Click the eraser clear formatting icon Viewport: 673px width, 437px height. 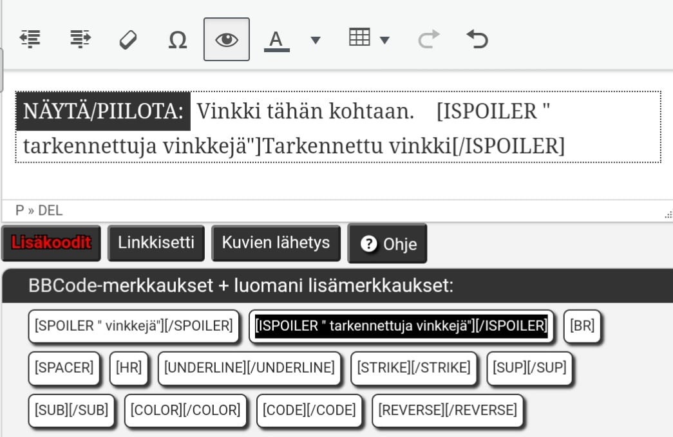coord(128,40)
